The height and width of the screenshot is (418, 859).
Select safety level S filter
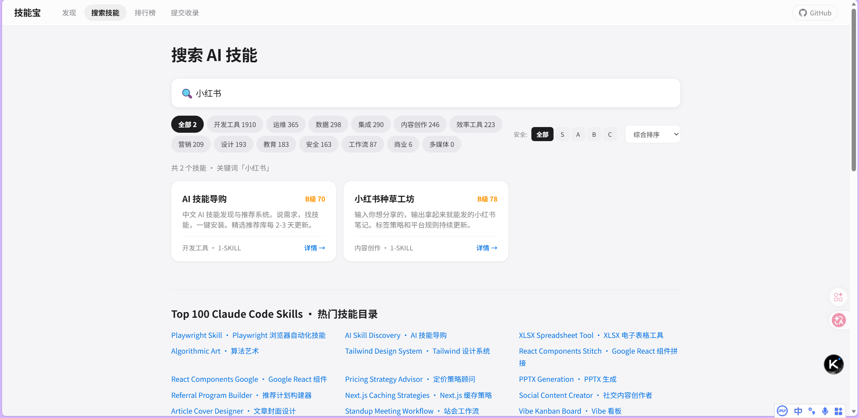click(x=562, y=134)
